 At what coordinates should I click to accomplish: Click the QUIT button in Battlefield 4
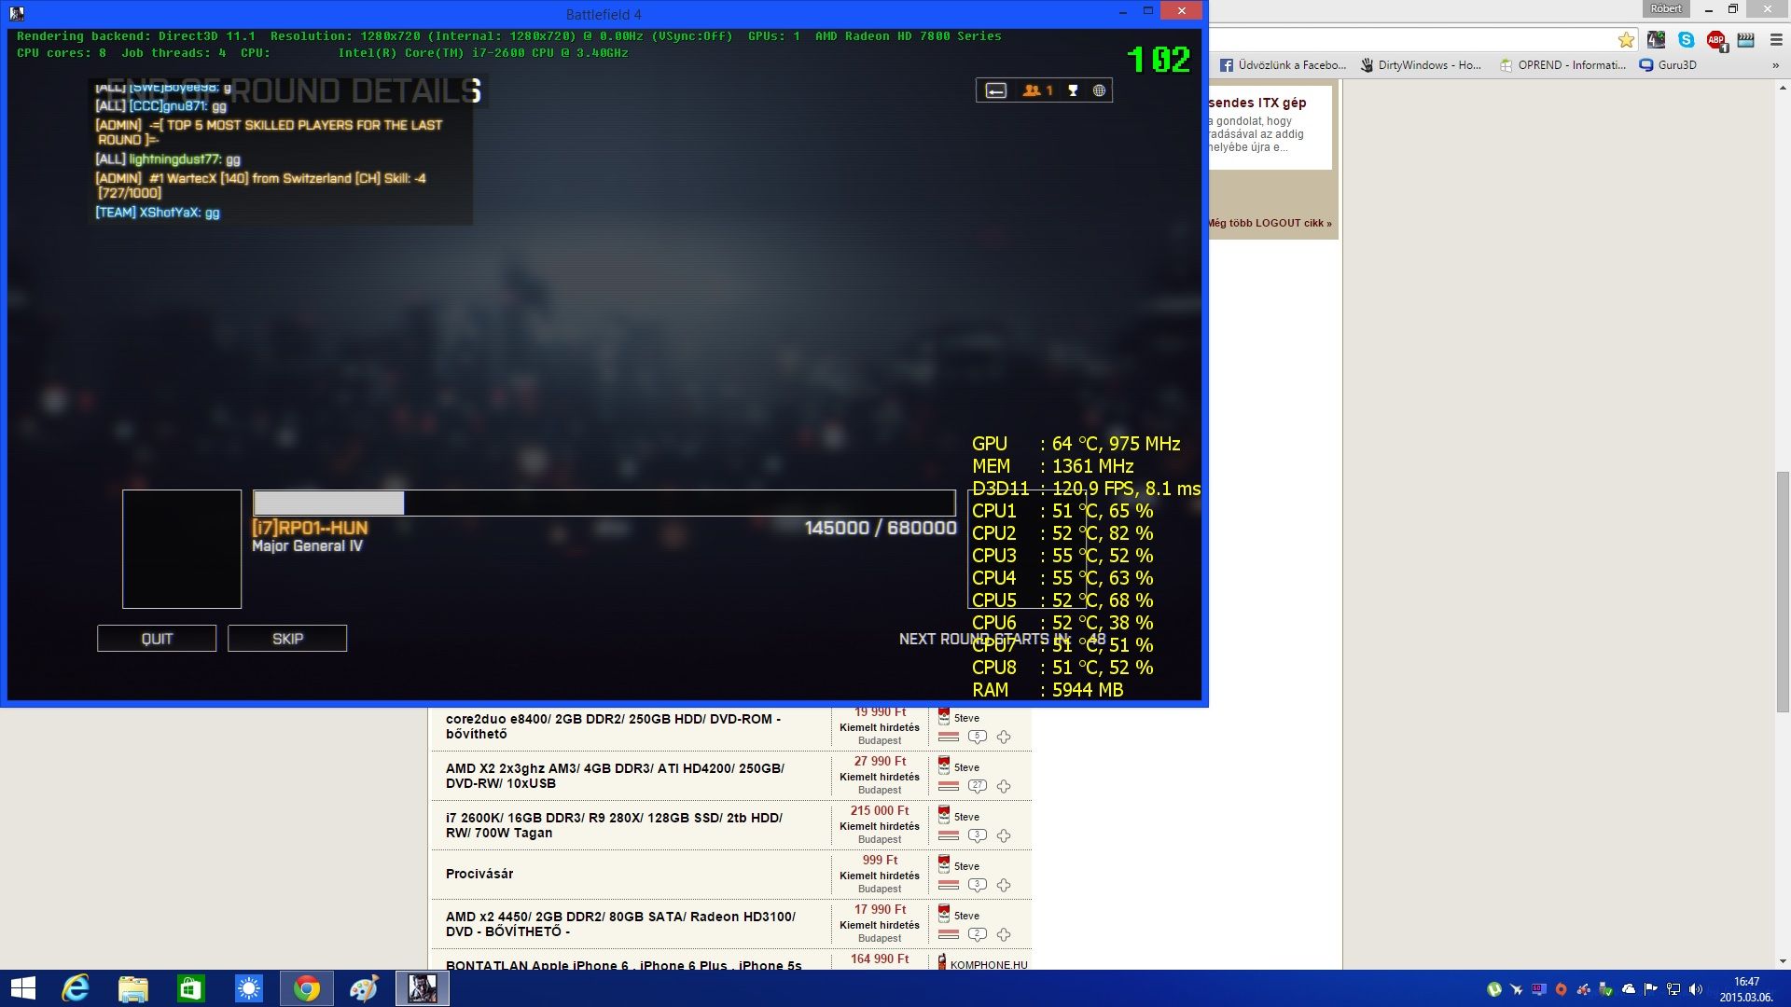(x=157, y=639)
